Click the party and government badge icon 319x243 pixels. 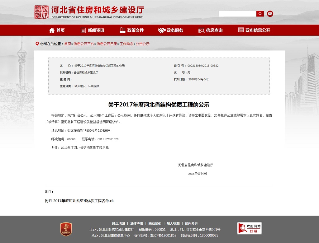point(66,229)
